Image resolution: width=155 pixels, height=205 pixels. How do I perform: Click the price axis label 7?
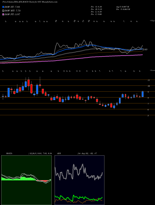point(148,104)
